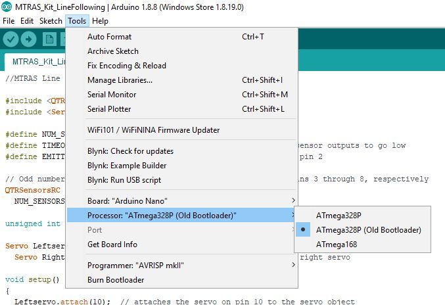
Task: Click the Verify checkmark toolbar icon
Action: point(11,39)
